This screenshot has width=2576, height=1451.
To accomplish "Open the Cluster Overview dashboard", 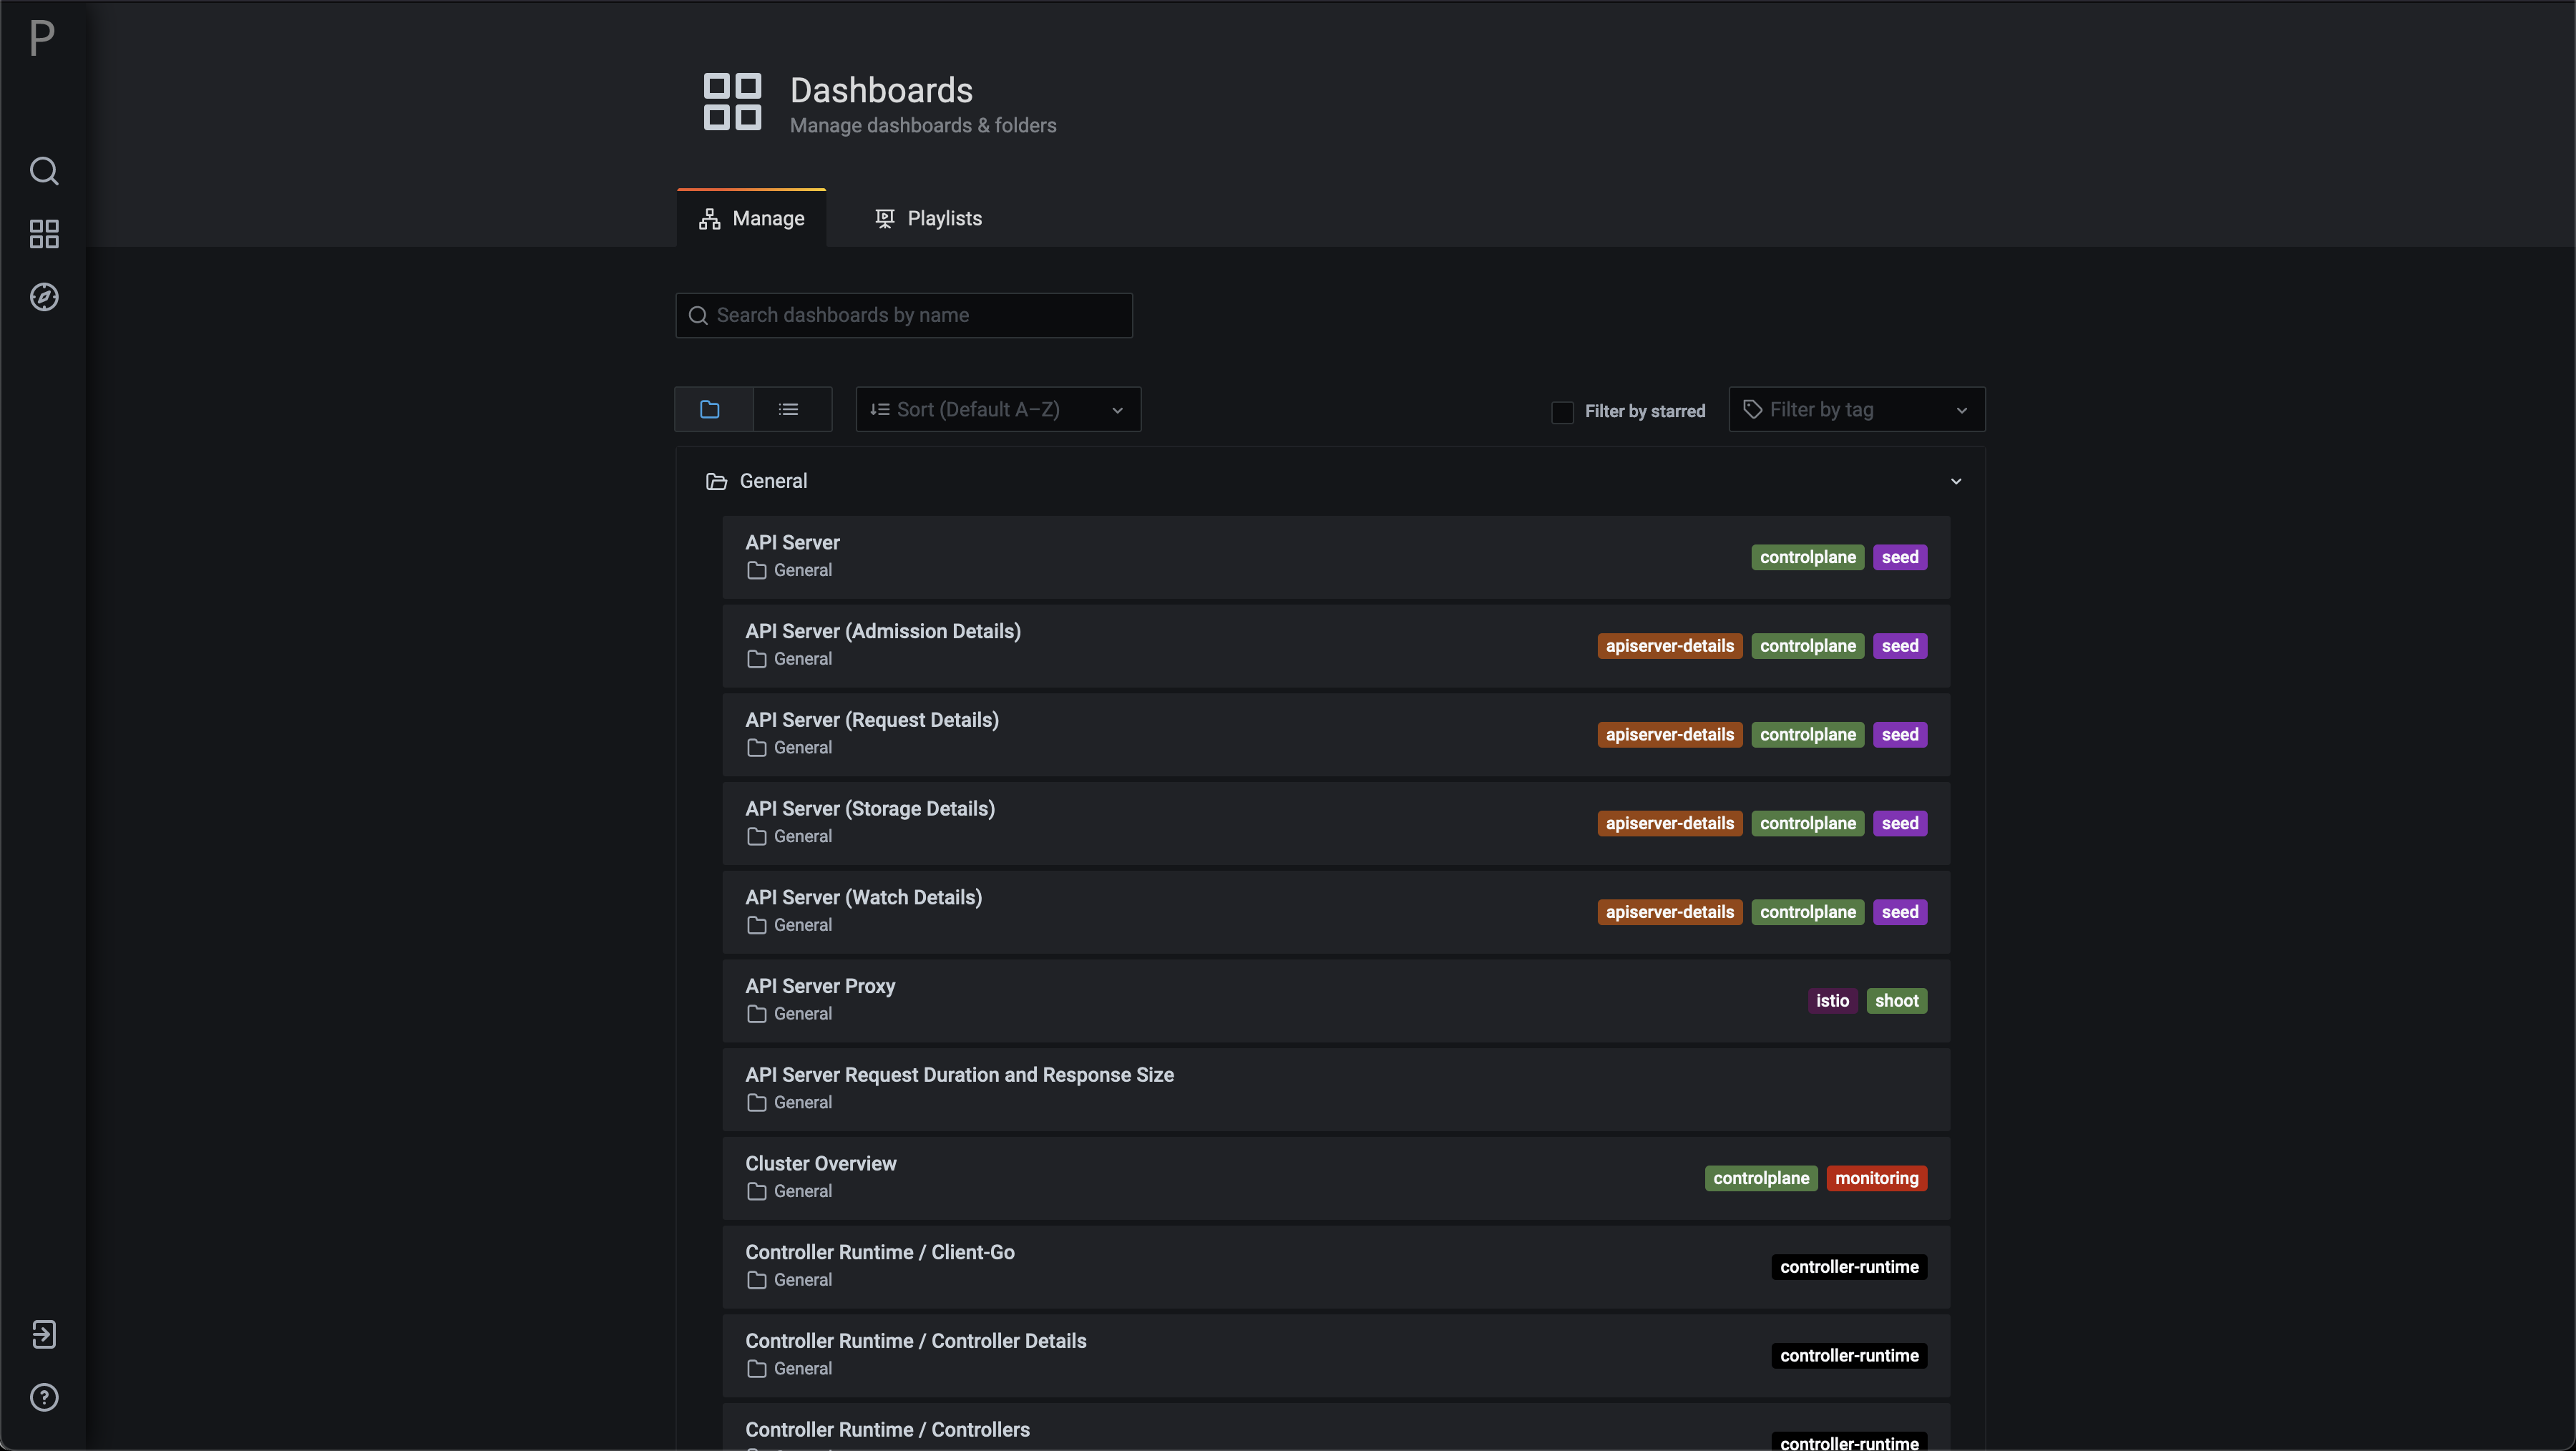I will coord(820,1164).
